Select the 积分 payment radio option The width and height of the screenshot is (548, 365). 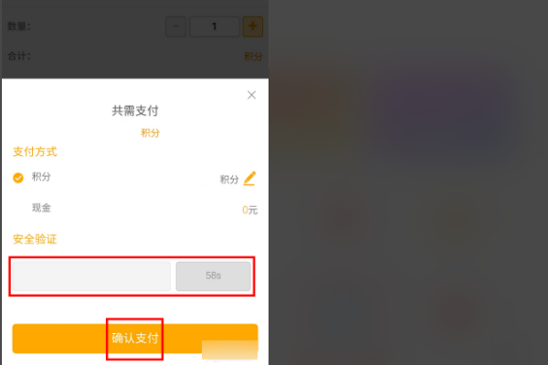pos(18,178)
